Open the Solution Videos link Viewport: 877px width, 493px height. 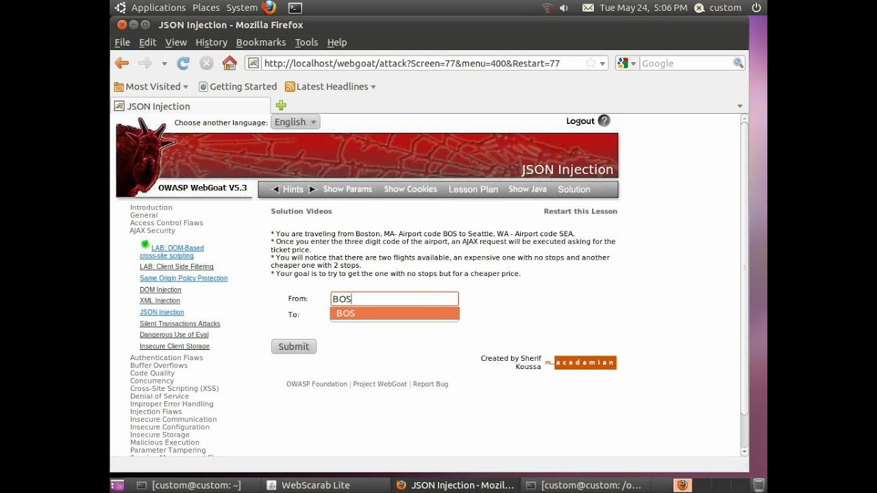pos(301,212)
